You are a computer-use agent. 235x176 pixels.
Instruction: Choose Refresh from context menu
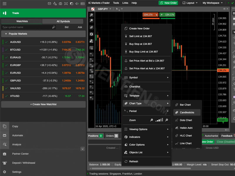pos(147,162)
